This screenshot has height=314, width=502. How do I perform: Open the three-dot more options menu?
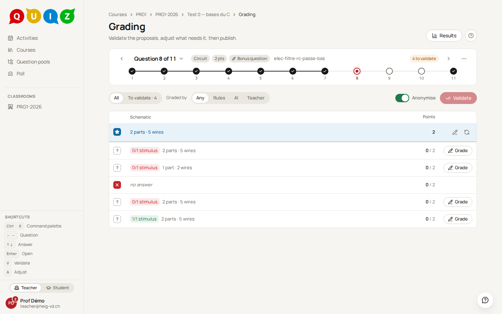[x=464, y=59]
